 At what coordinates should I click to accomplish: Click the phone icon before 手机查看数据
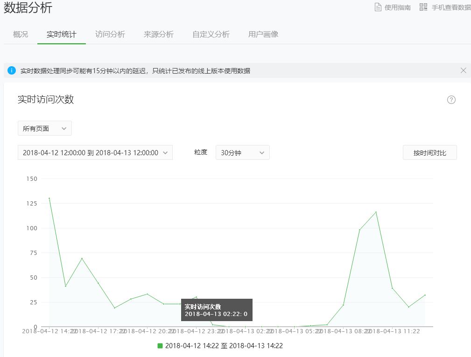(423, 7)
